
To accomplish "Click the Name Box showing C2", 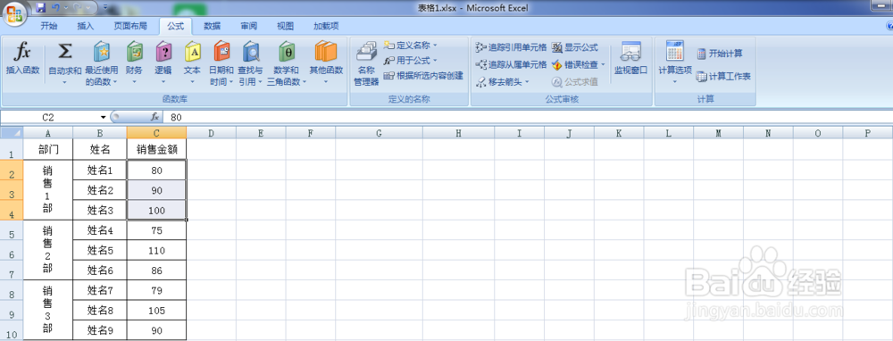I will coord(49,117).
